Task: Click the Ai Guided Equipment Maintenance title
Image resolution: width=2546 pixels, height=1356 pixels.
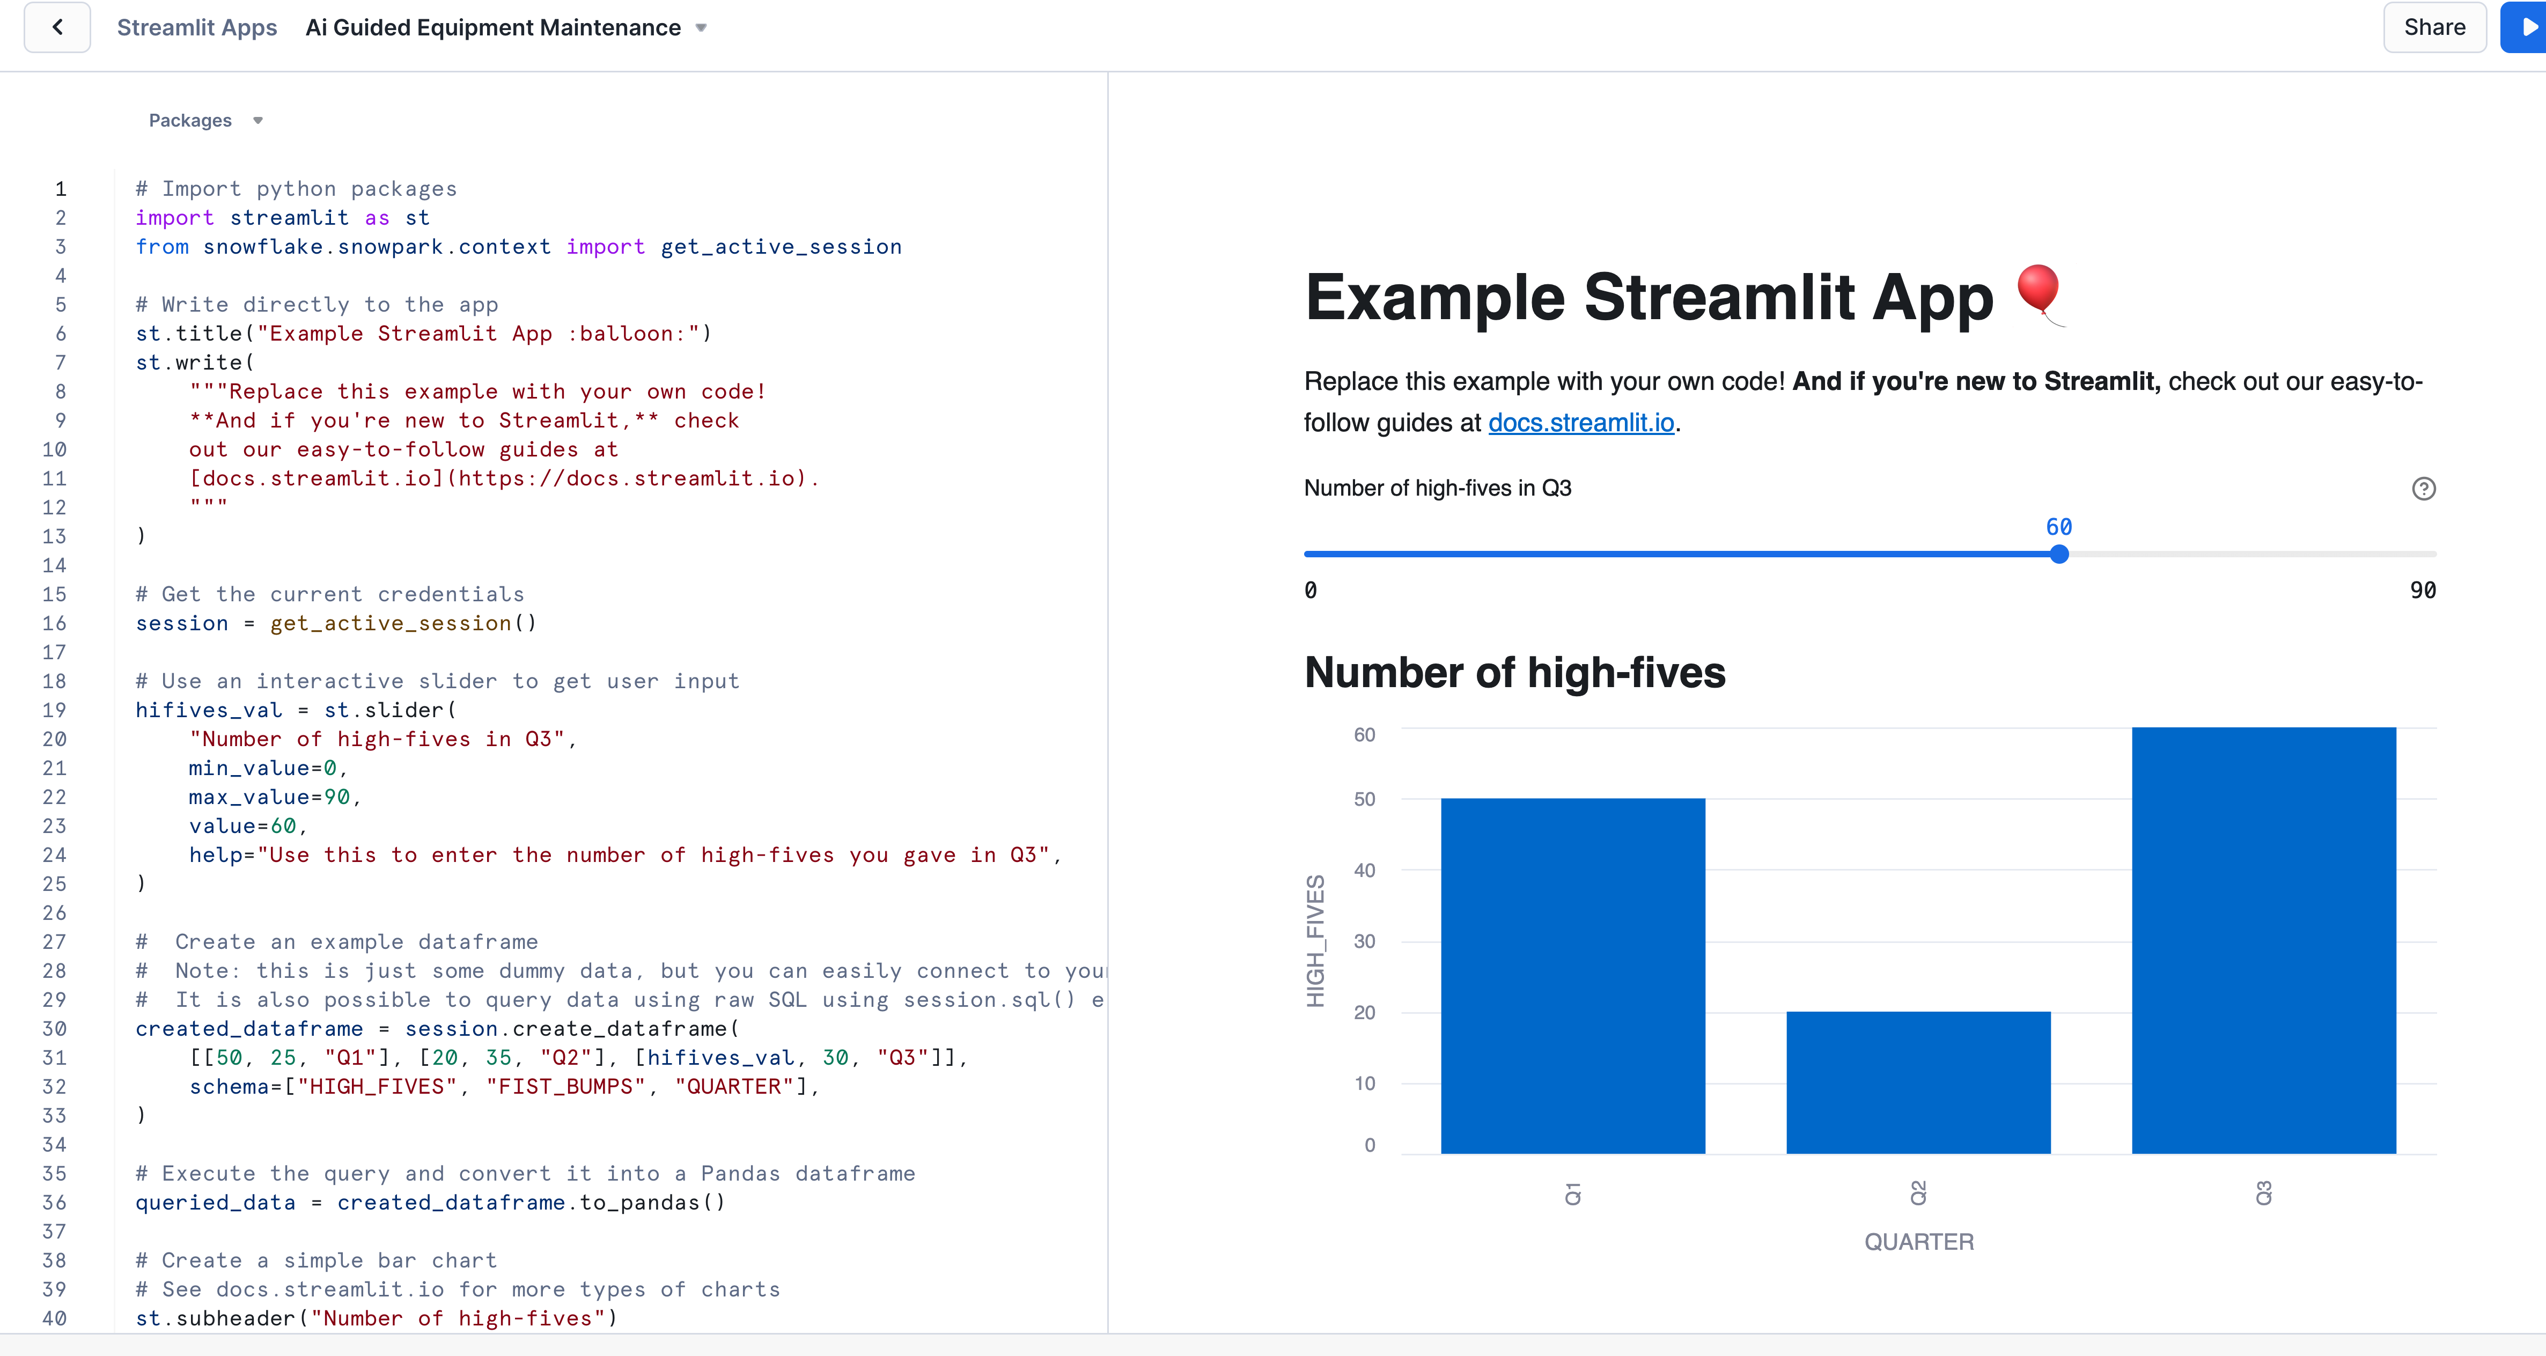Action: point(492,28)
